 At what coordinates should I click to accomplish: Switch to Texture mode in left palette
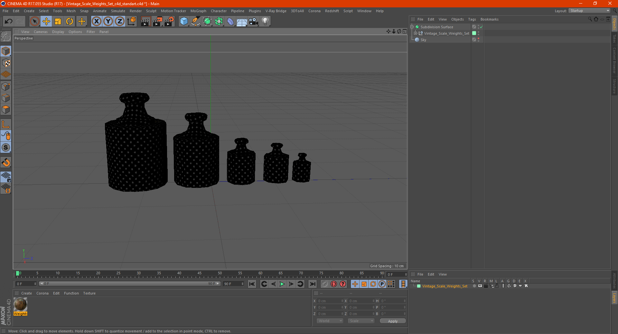click(x=6, y=63)
